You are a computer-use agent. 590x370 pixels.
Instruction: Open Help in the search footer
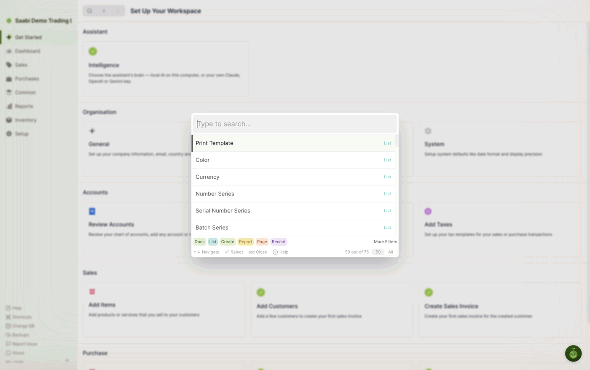(x=281, y=252)
